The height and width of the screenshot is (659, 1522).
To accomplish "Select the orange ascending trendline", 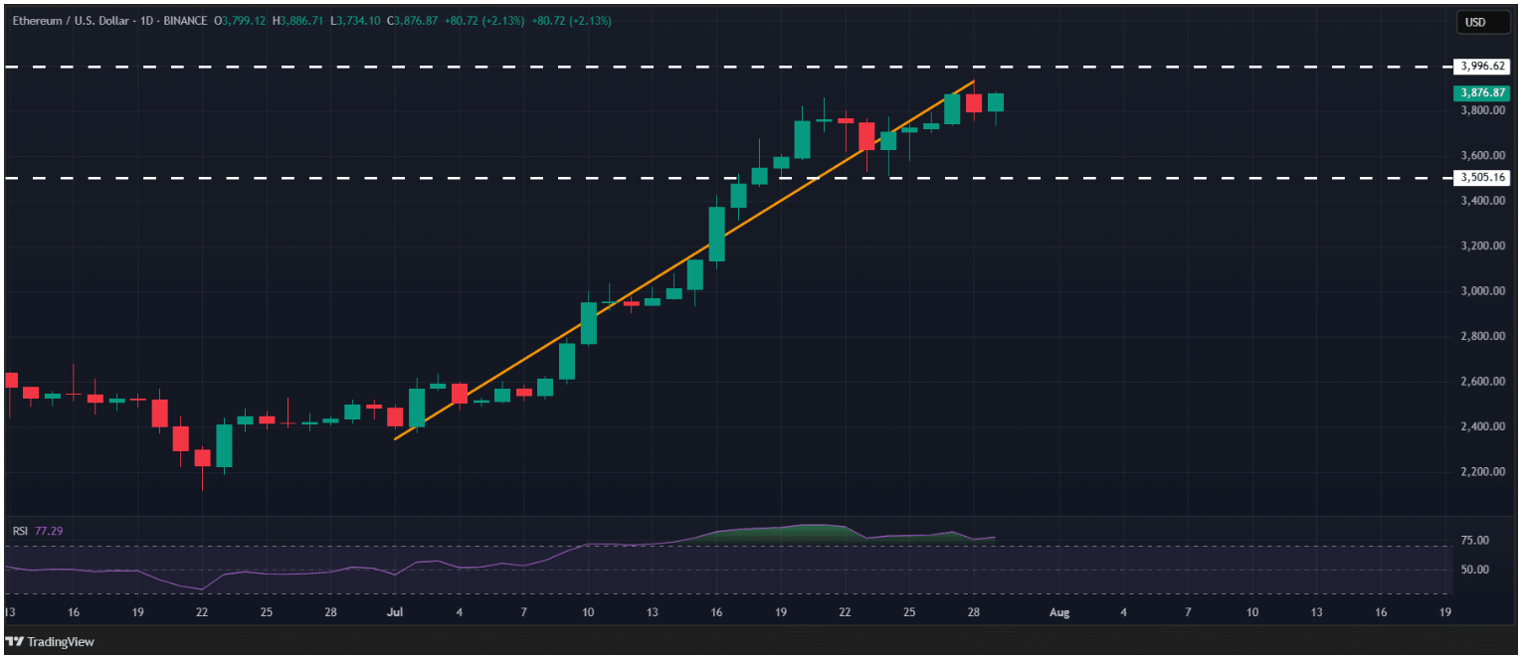I will [x=683, y=260].
